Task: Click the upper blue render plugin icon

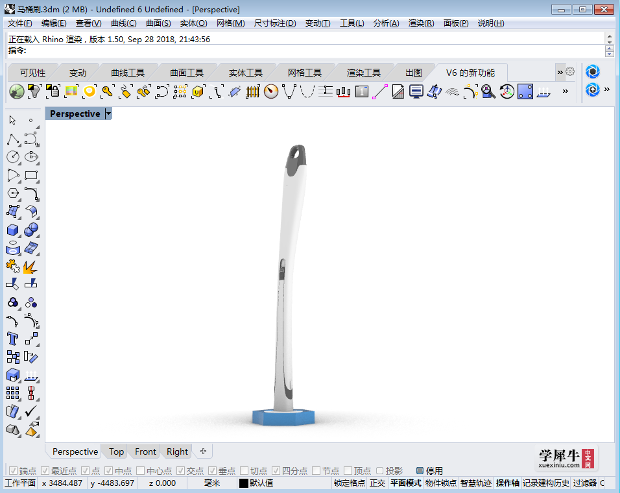Action: (592, 71)
